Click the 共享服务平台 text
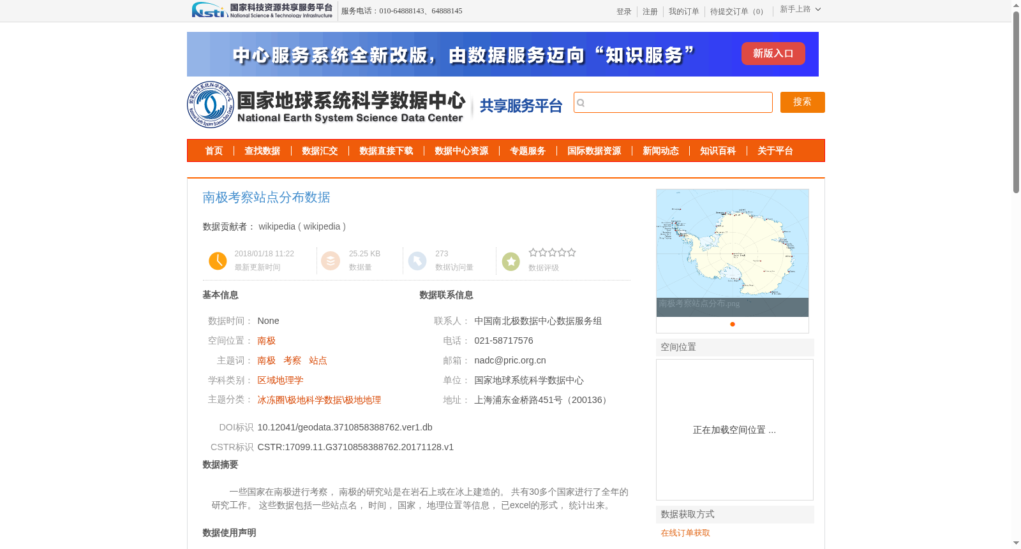The height and width of the screenshot is (549, 1021). click(x=521, y=106)
